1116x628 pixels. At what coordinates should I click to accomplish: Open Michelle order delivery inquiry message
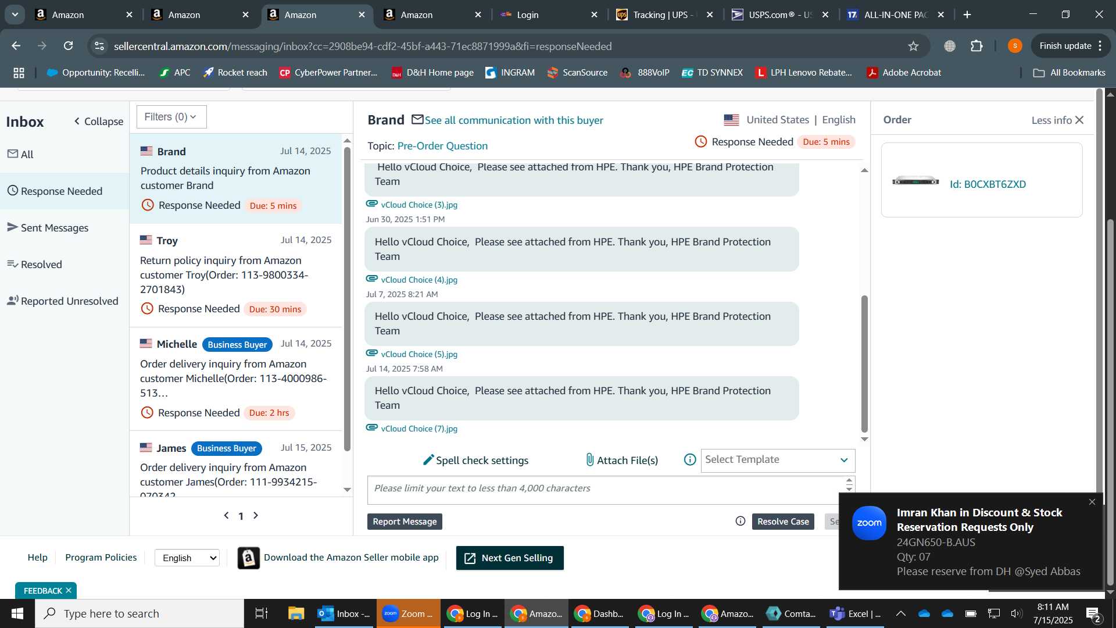click(x=236, y=379)
